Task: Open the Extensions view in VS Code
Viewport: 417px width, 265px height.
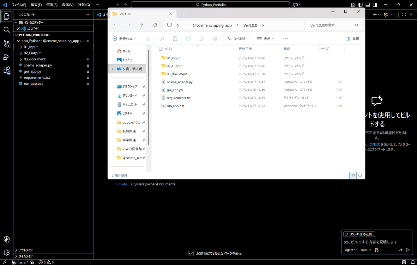Action: point(6,70)
